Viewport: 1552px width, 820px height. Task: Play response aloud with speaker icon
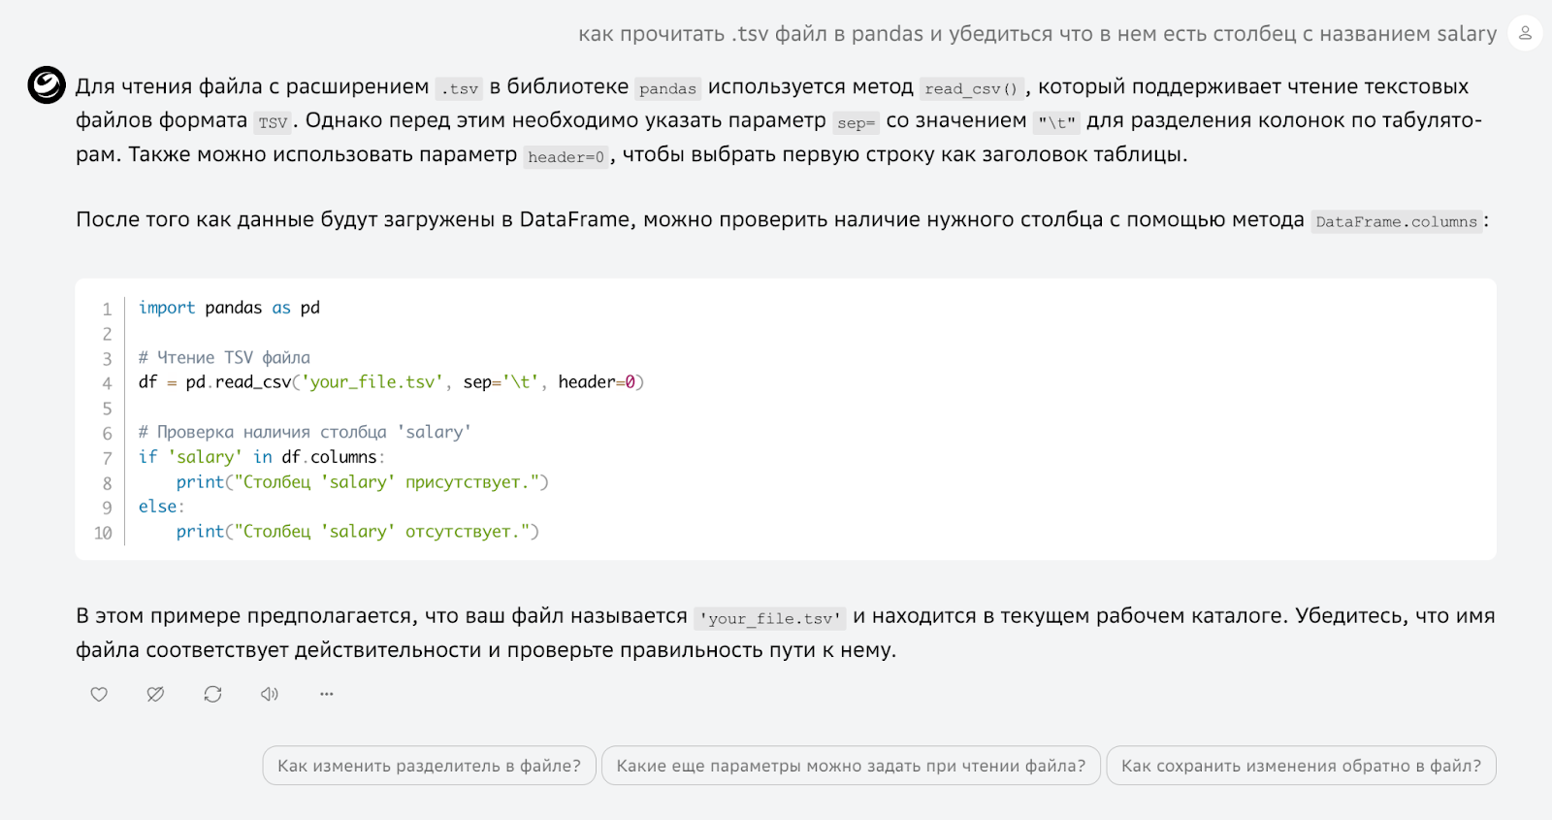pyautogui.click(x=270, y=694)
